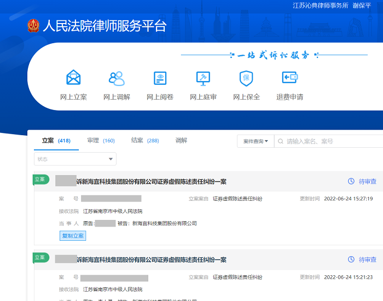Open the 网上保全 shield icon
This screenshot has height=301, width=383.
click(246, 78)
